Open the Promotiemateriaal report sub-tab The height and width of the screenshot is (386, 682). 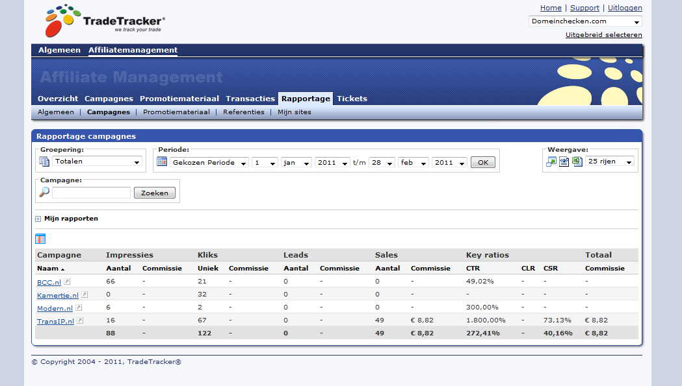(176, 112)
